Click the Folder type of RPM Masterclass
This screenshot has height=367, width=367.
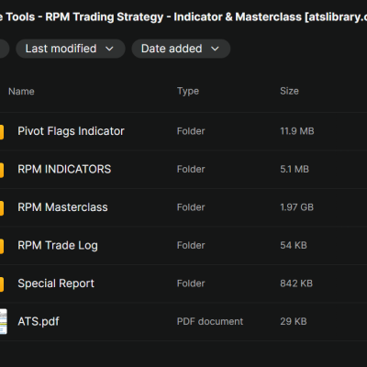coord(191,207)
